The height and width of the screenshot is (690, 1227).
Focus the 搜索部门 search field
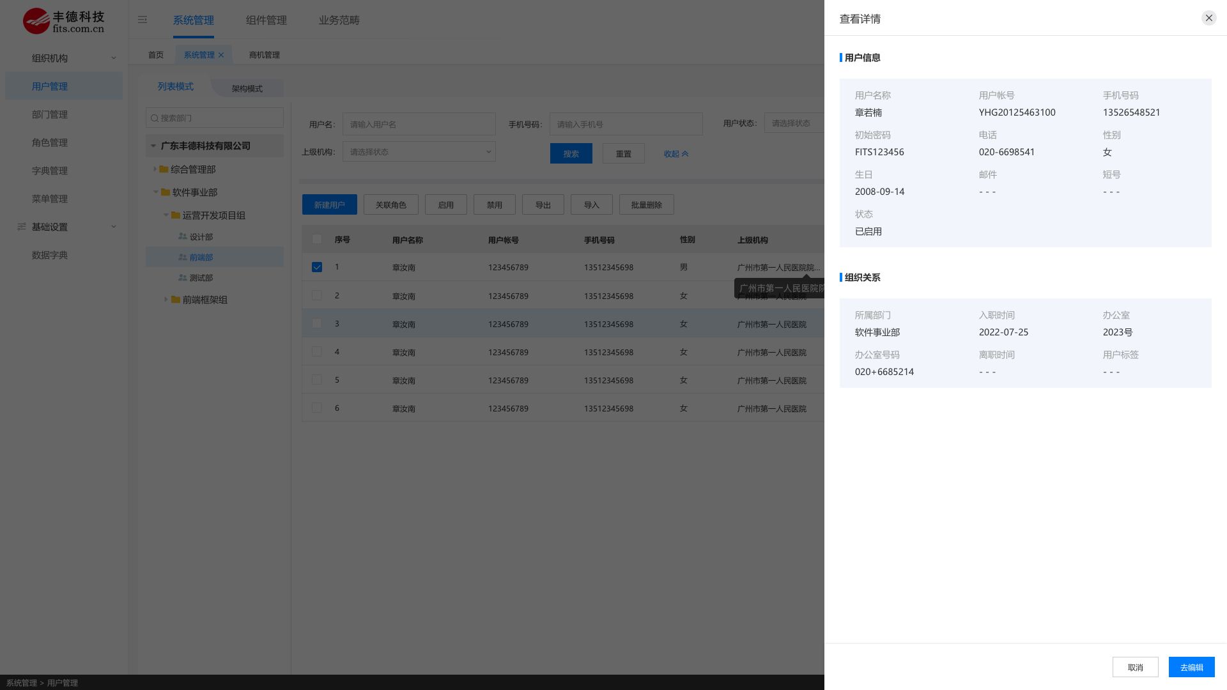(215, 118)
